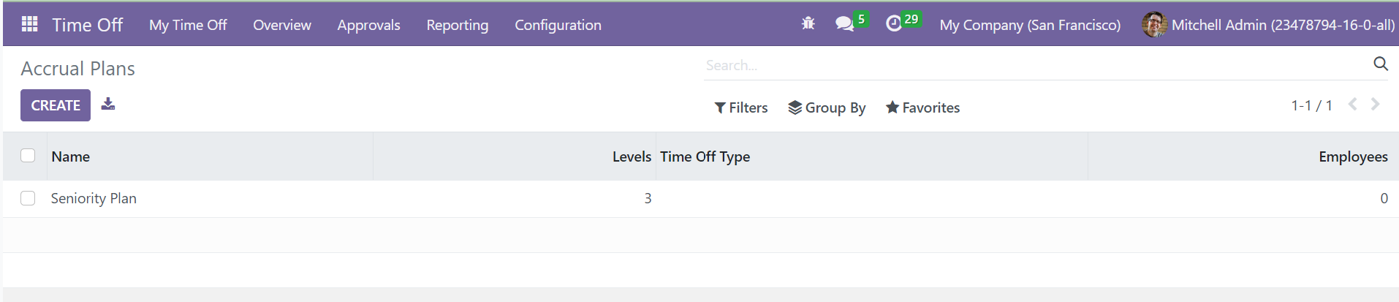Check the Seniority Plan row checkbox
The width and height of the screenshot is (1399, 302).
click(28, 198)
